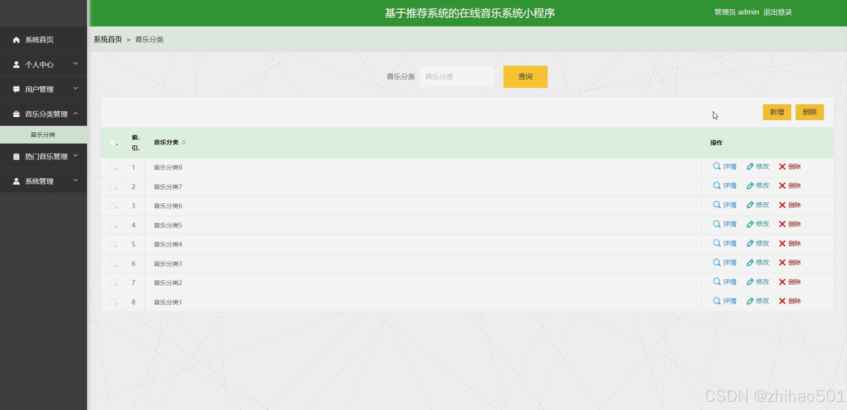
Task: Select the 音乐分类管理 briefcase icon
Action: point(16,114)
